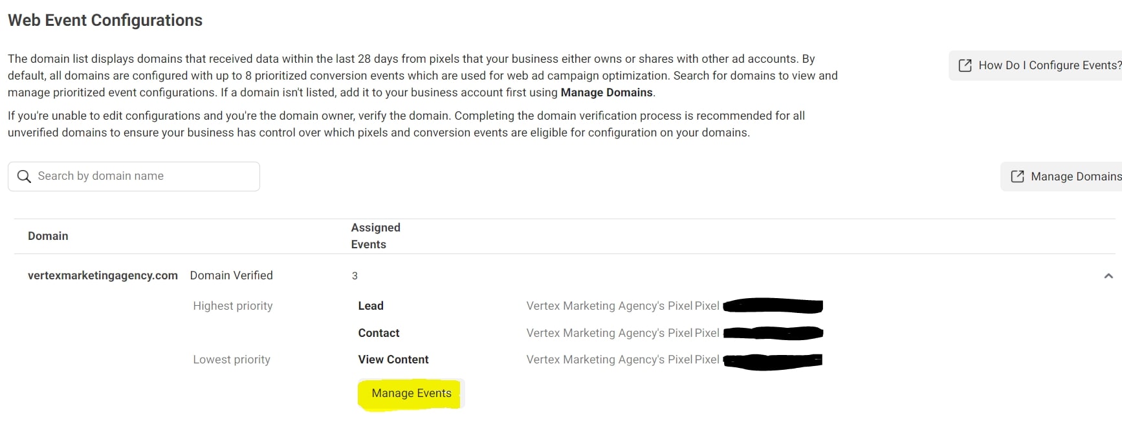1122x430 pixels.
Task: Open the Manage Domains button
Action: 1061,177
